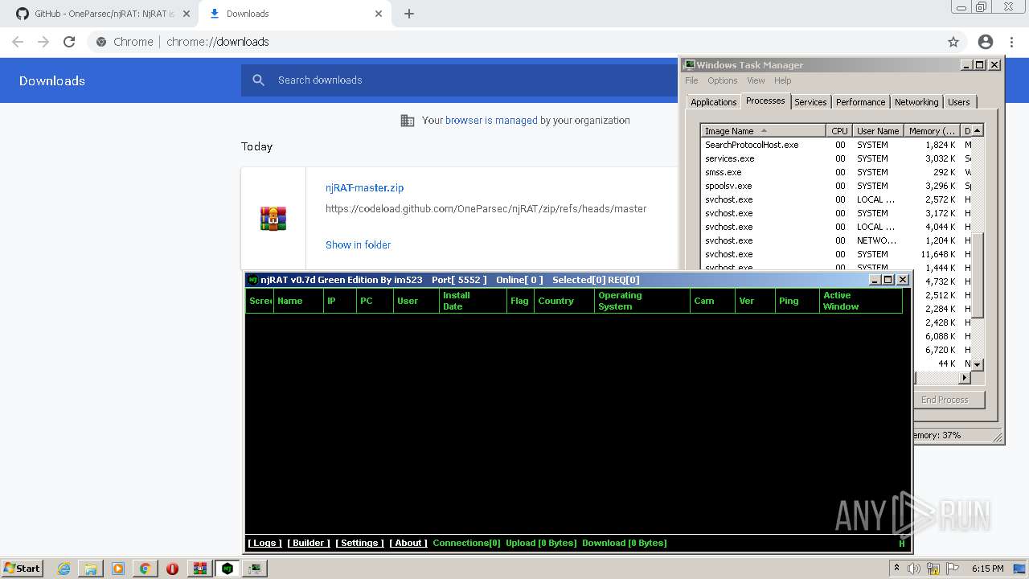1029x579 pixels.
Task: Sort processes by CPU column
Action: point(839,131)
